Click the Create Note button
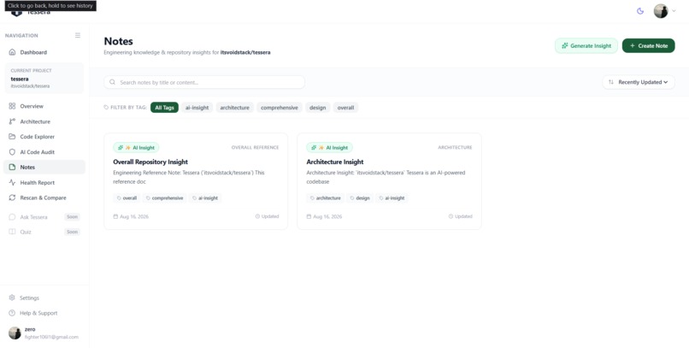The height and width of the screenshot is (348, 689). [x=648, y=45]
